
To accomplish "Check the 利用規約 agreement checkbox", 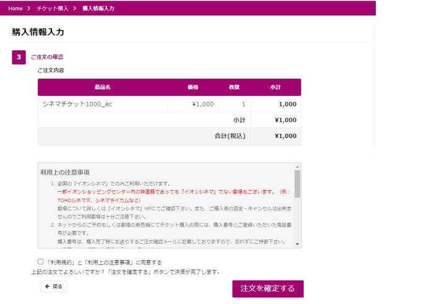I will [41, 262].
